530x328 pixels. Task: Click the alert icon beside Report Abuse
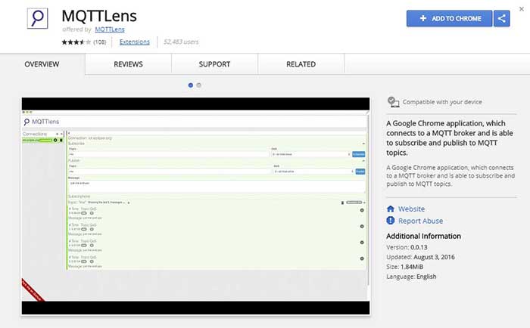click(391, 221)
